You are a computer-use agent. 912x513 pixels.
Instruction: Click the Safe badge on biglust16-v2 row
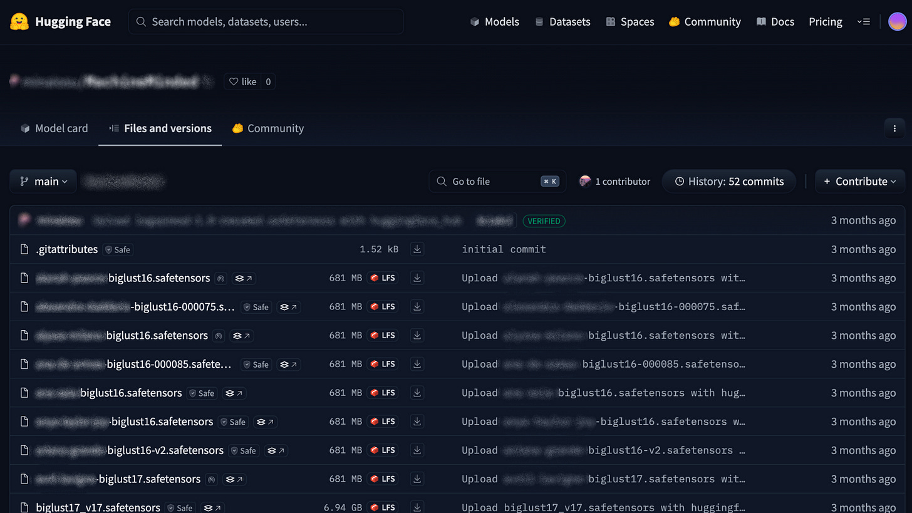244,450
